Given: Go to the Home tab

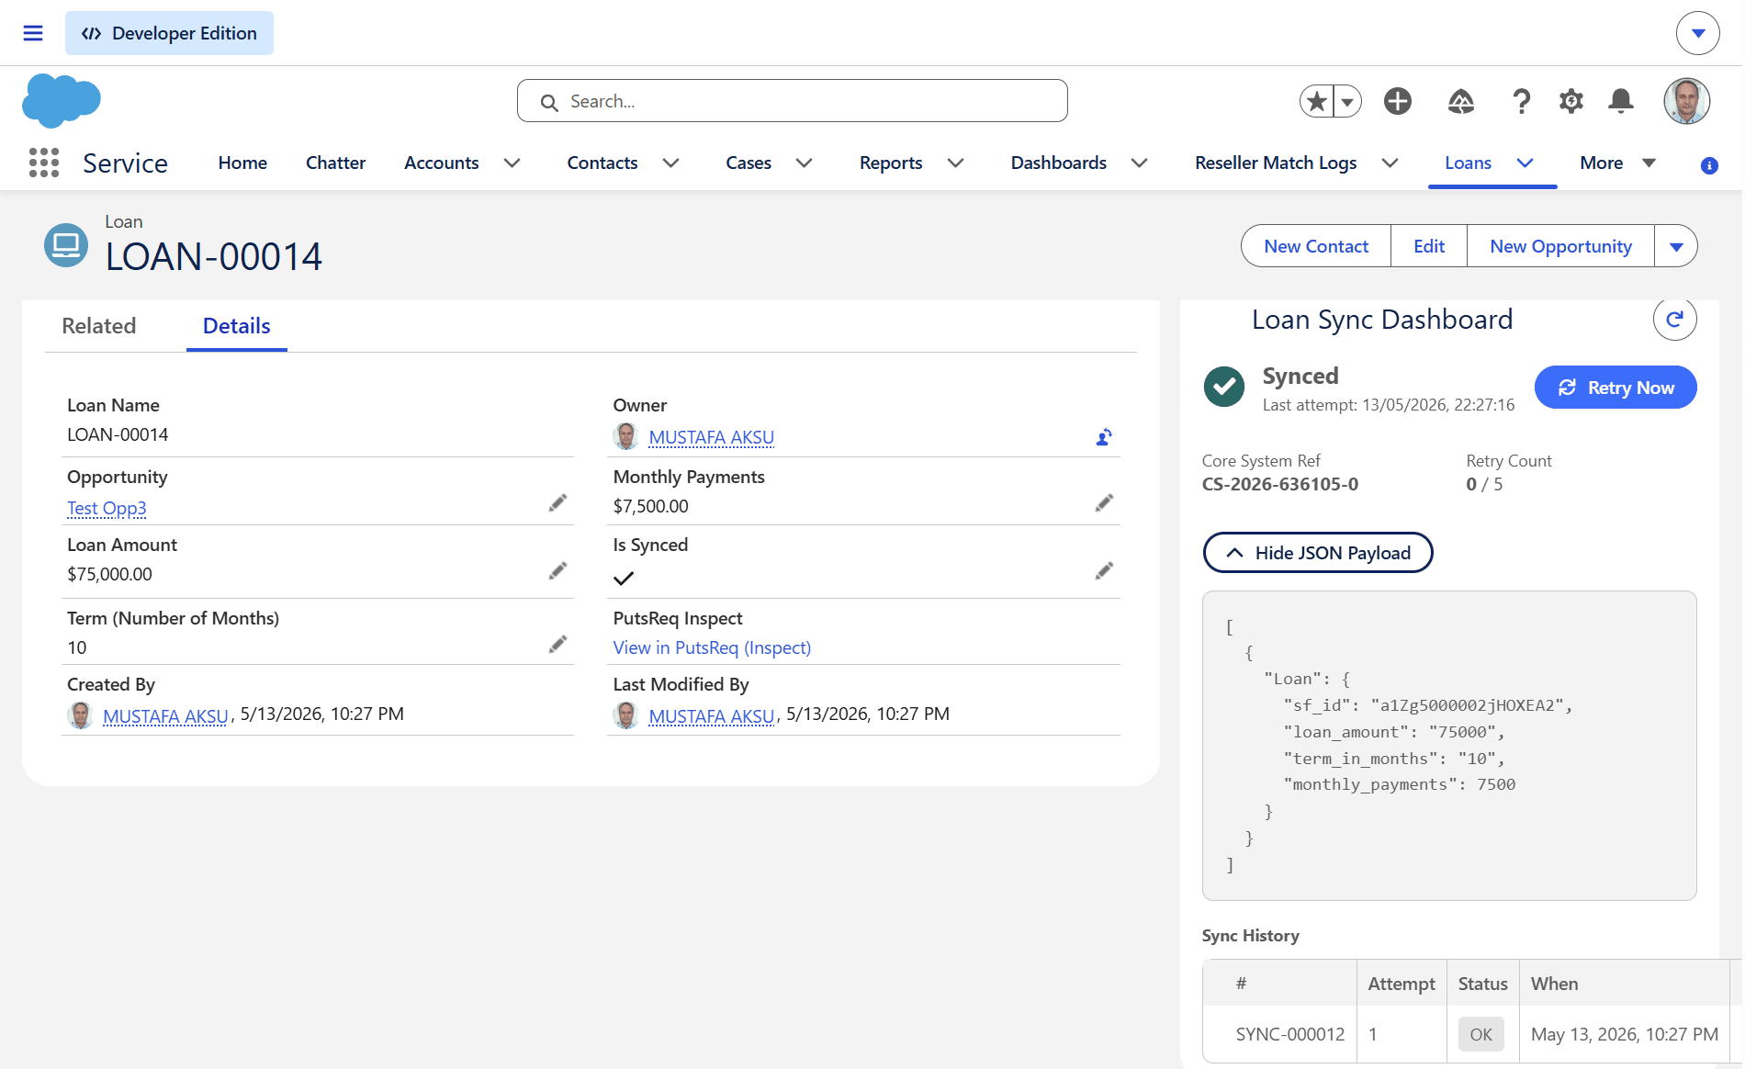Looking at the screenshot, I should pyautogui.click(x=242, y=163).
